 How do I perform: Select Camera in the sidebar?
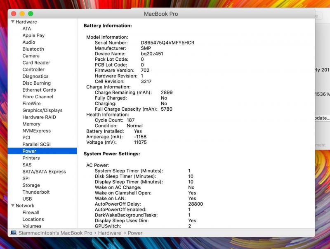pos(31,56)
